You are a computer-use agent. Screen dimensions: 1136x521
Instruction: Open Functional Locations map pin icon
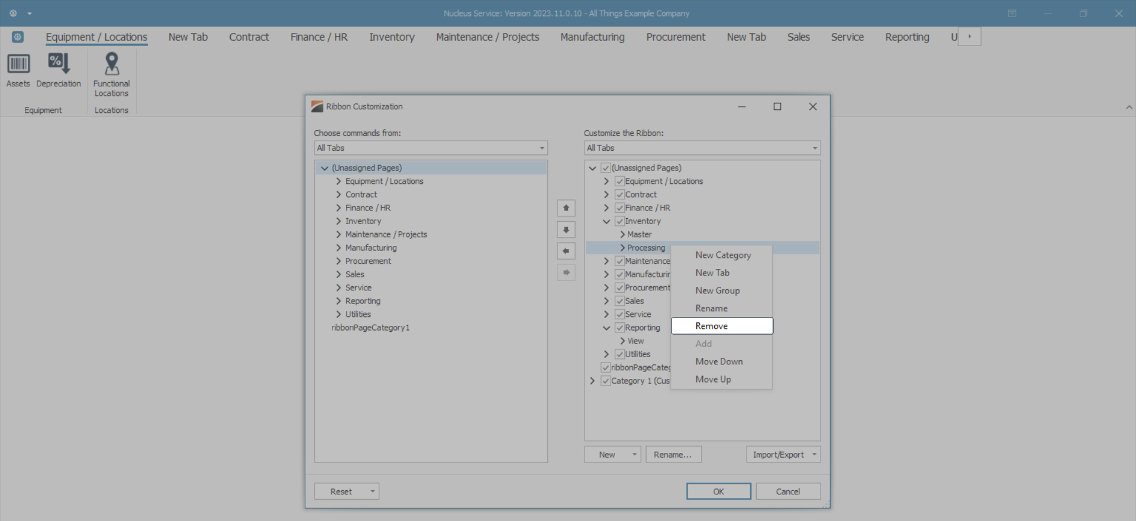click(x=111, y=63)
